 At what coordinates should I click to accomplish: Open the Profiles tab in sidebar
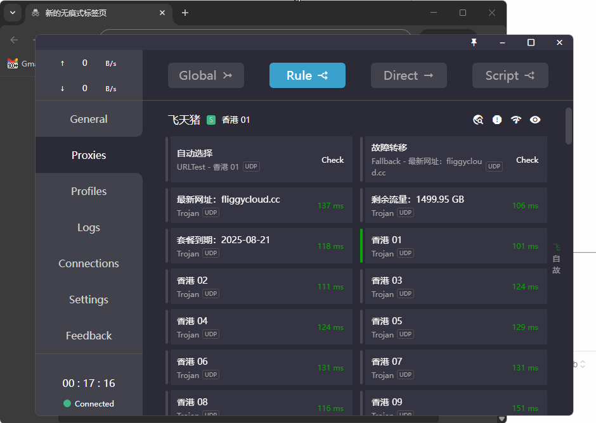pos(89,191)
